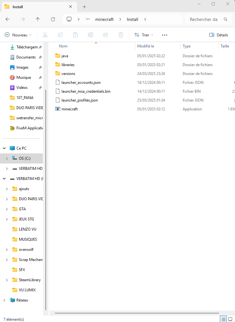Go up one folder level
Screen dimensions: 235x322
pos(38,19)
